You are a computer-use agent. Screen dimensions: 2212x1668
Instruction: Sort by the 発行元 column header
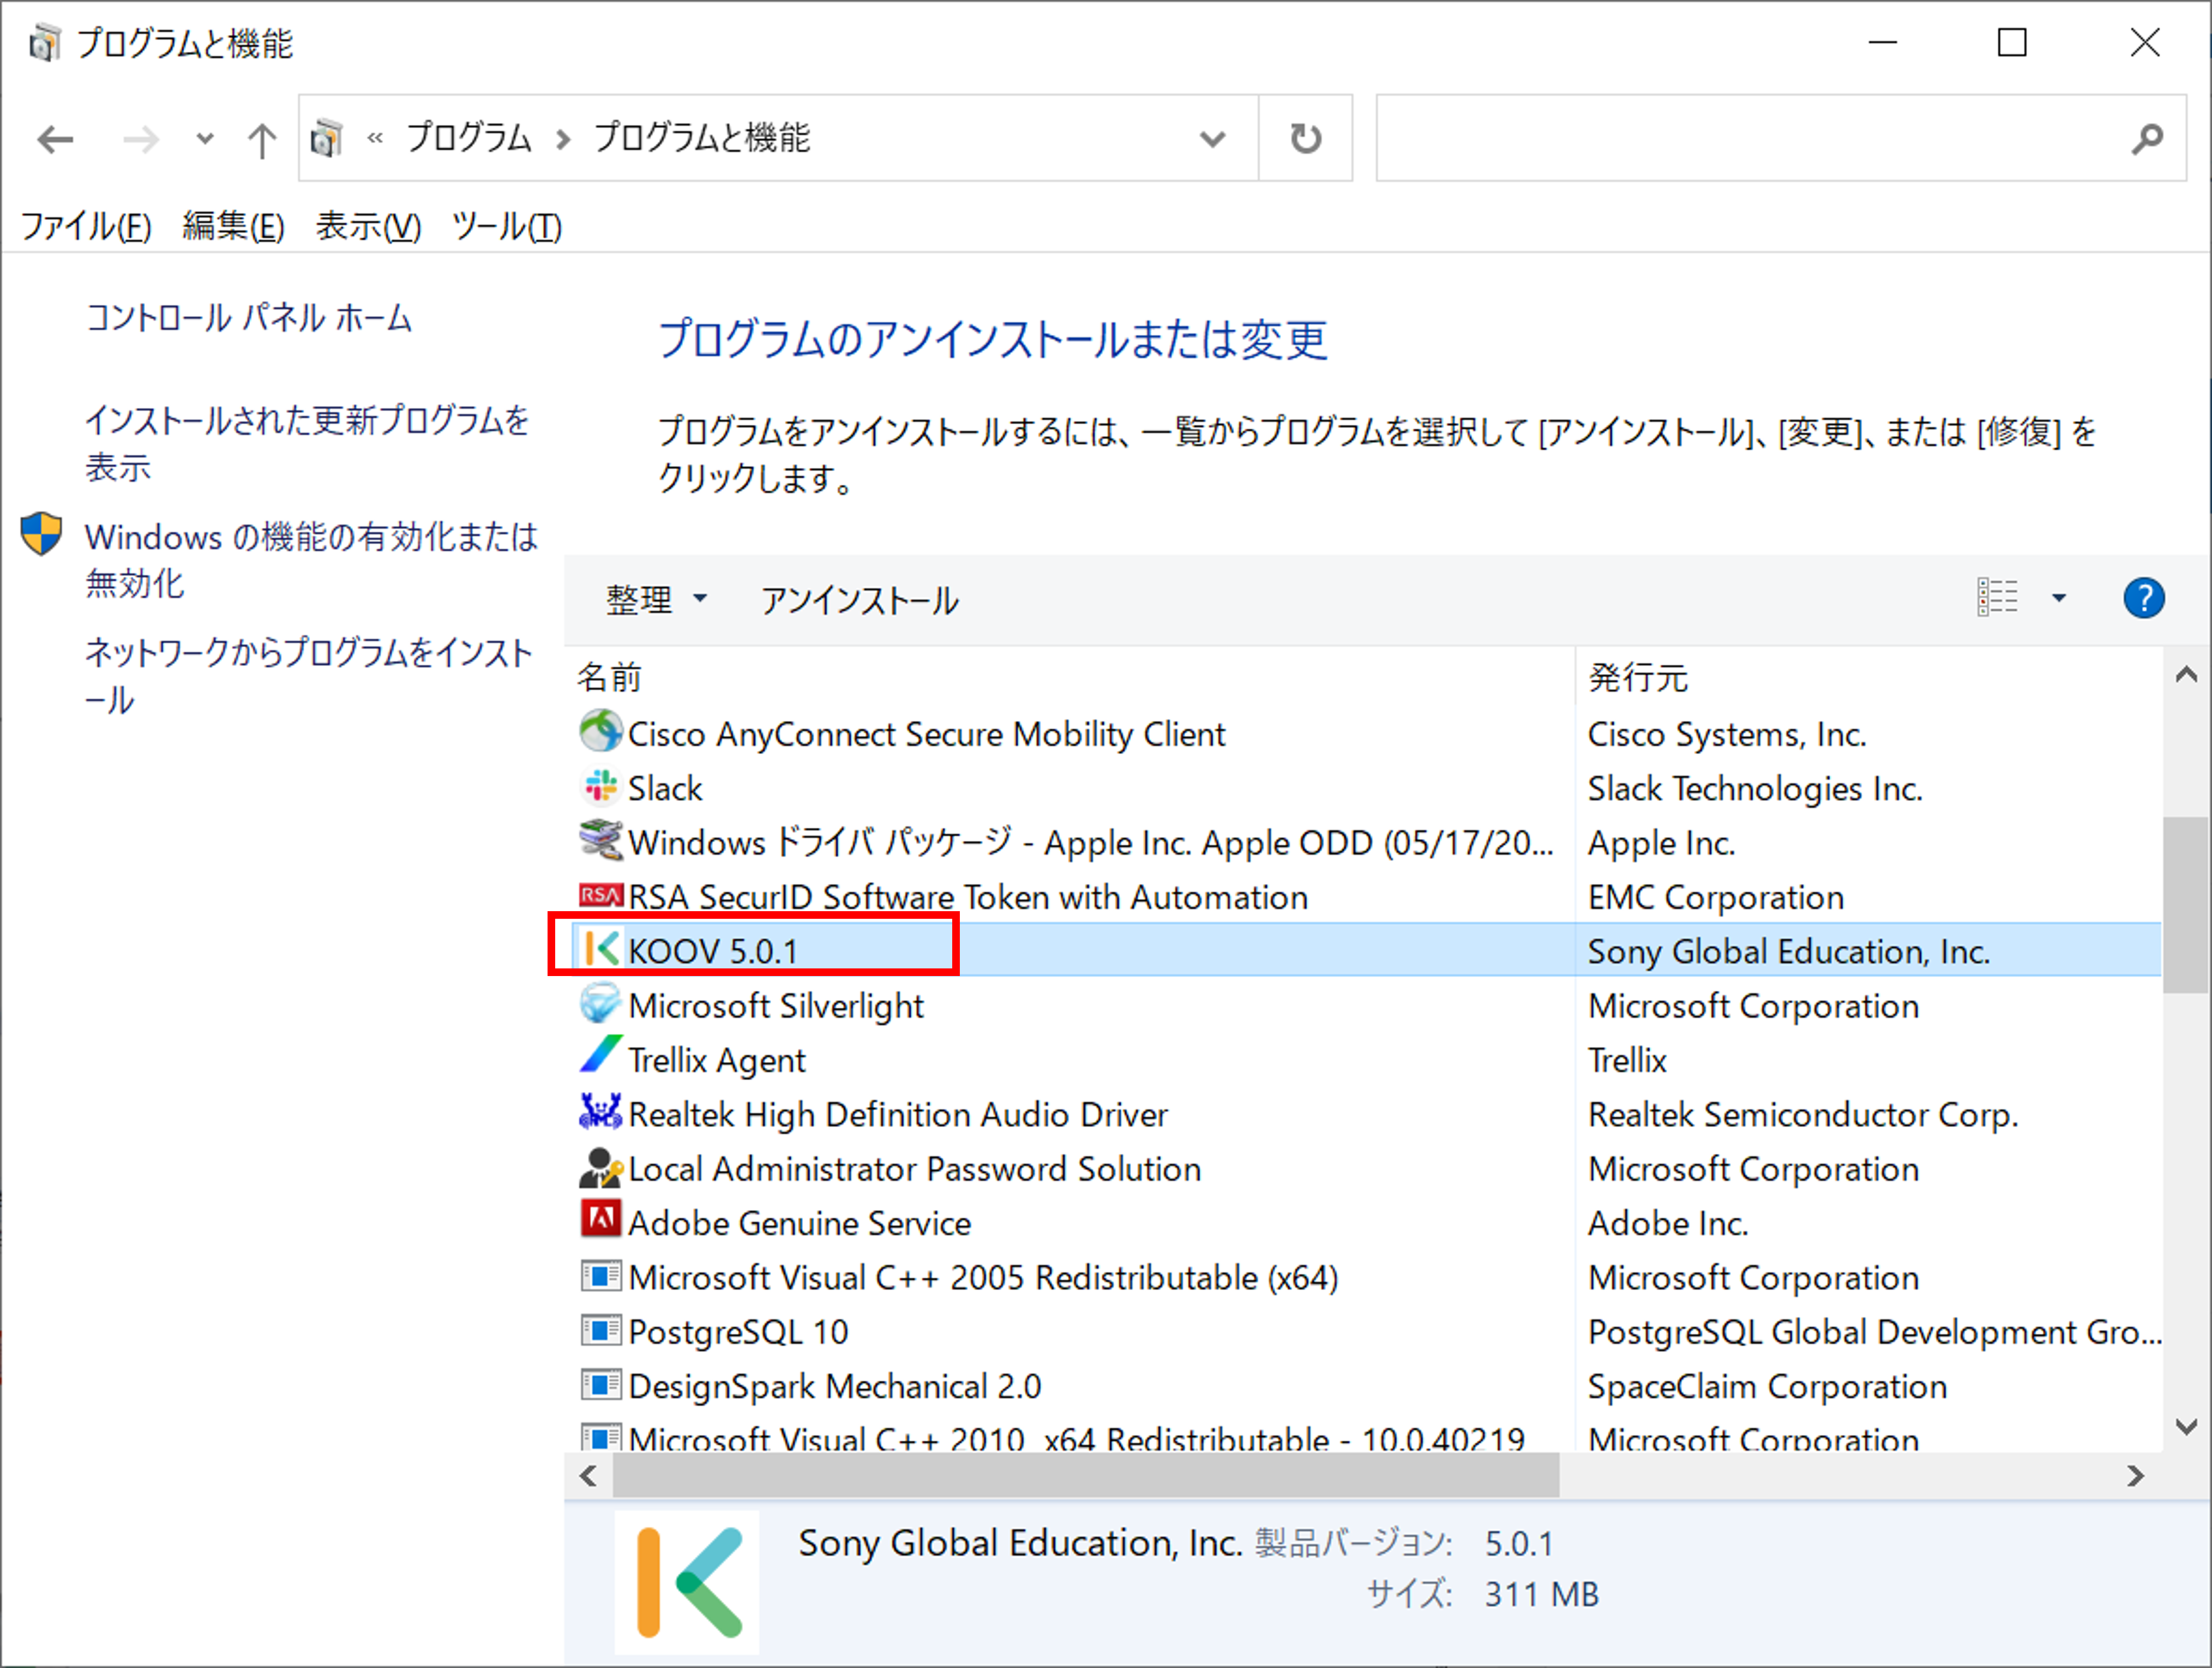tap(1868, 677)
